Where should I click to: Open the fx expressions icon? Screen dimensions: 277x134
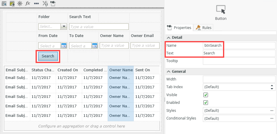[28, 4]
